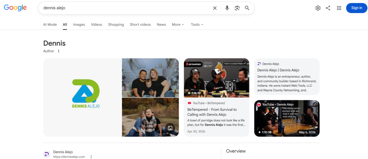Open the image gallery icon on the toddler photo
The width and height of the screenshot is (368, 159).
(x=170, y=128)
